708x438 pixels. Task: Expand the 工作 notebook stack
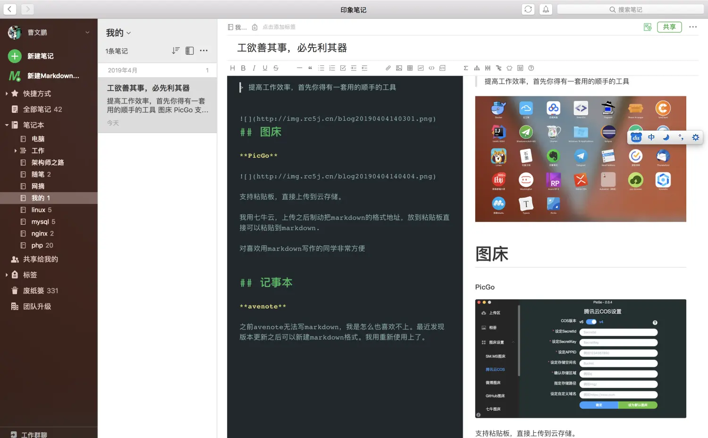16,151
